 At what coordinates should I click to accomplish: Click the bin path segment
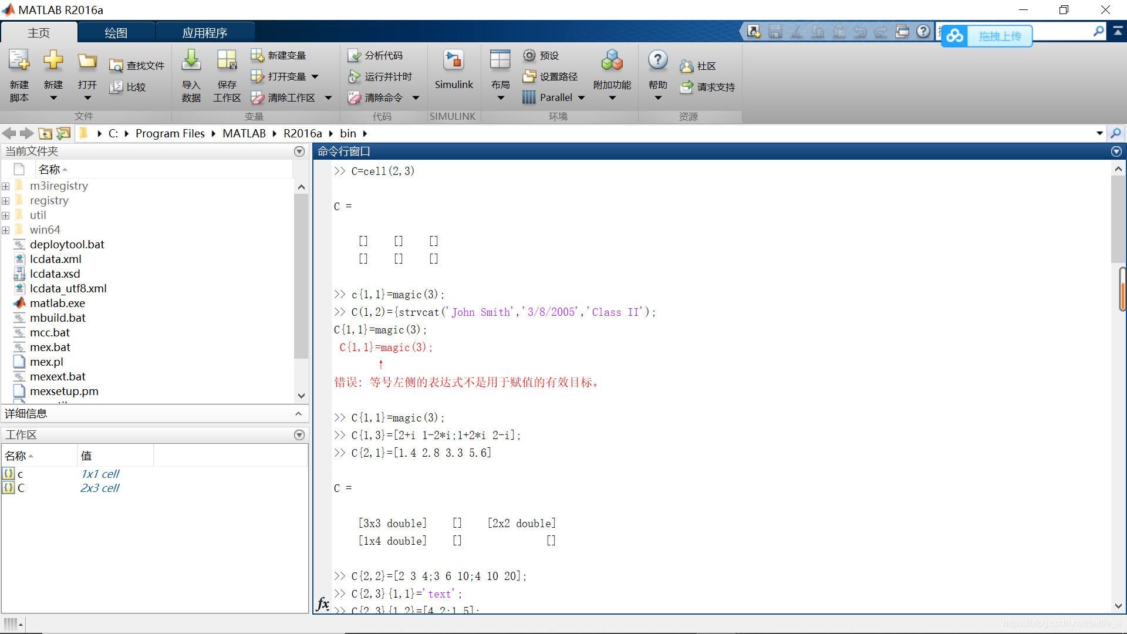(x=347, y=133)
